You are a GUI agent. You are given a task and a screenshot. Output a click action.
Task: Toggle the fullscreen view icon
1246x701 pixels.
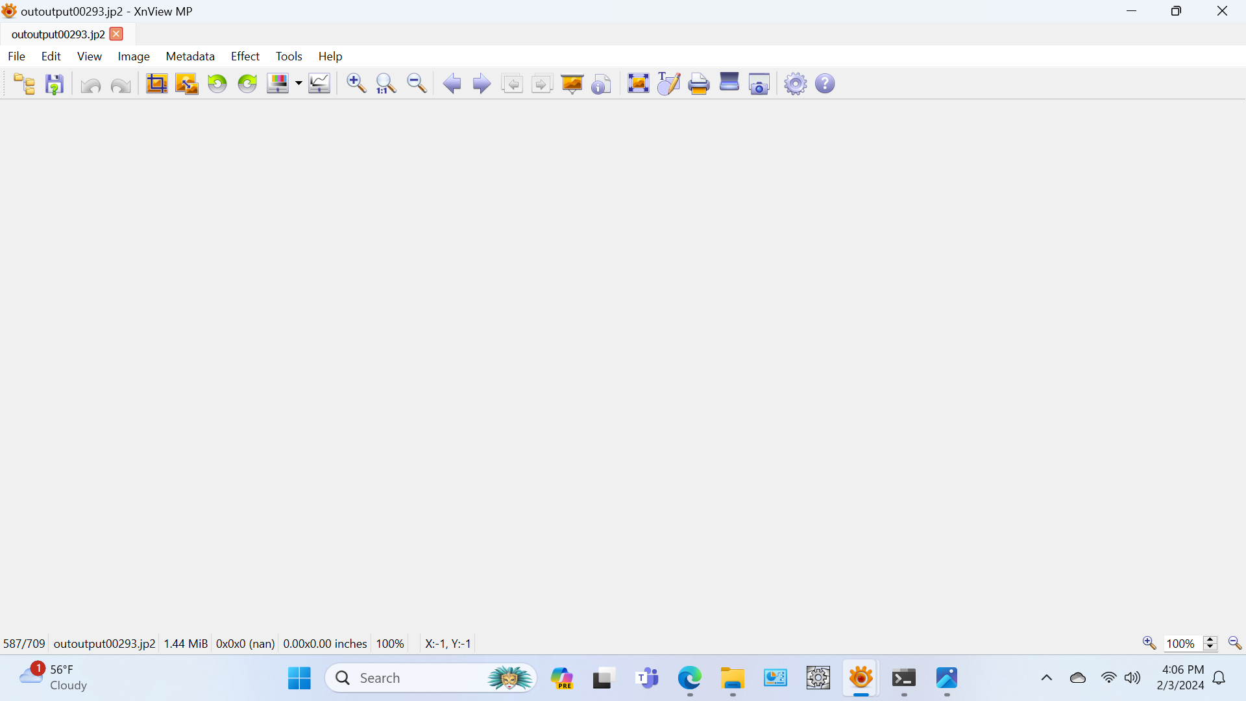pos(638,84)
